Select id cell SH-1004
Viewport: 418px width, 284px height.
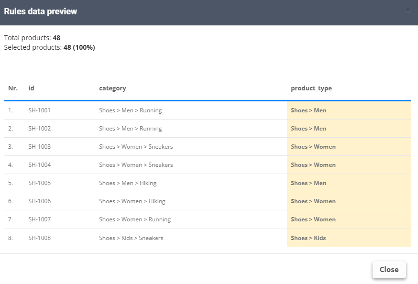click(x=39, y=164)
